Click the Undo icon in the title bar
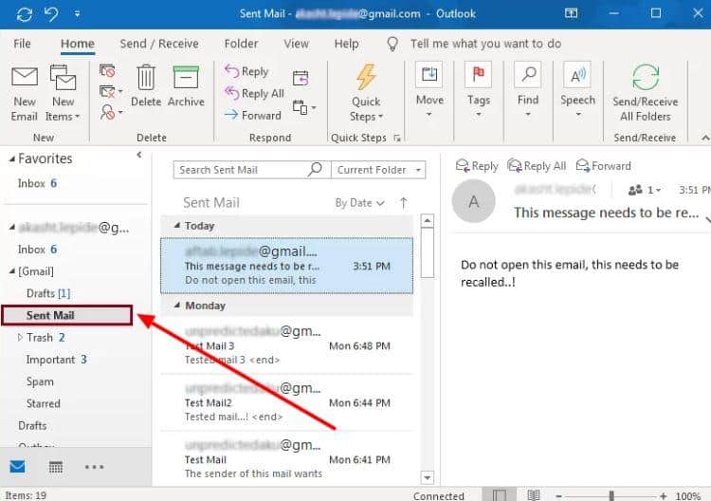Image resolution: width=711 pixels, height=501 pixels. click(x=51, y=14)
